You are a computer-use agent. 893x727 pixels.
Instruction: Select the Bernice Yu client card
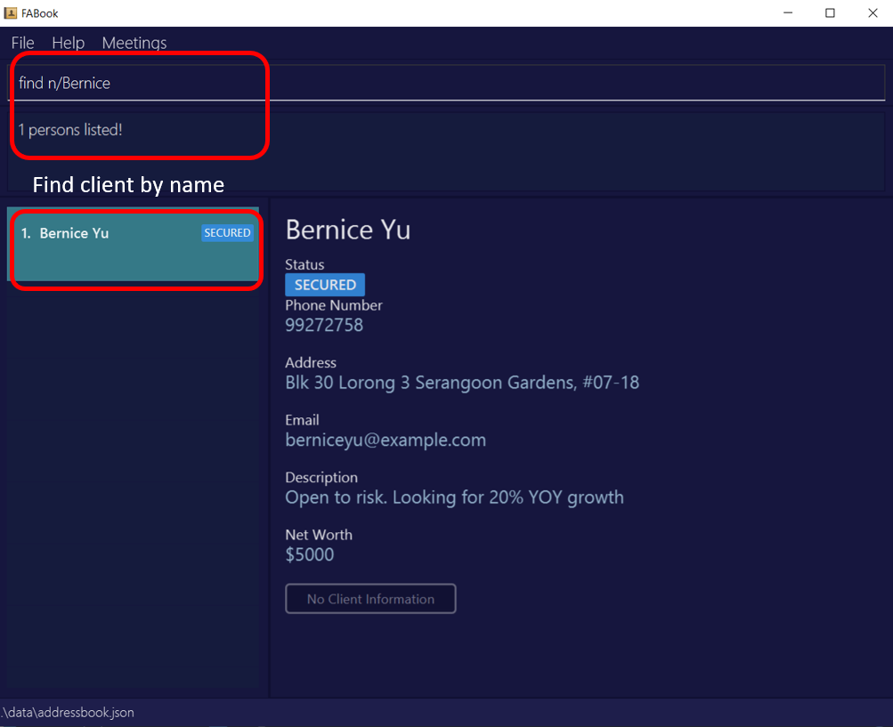click(134, 244)
